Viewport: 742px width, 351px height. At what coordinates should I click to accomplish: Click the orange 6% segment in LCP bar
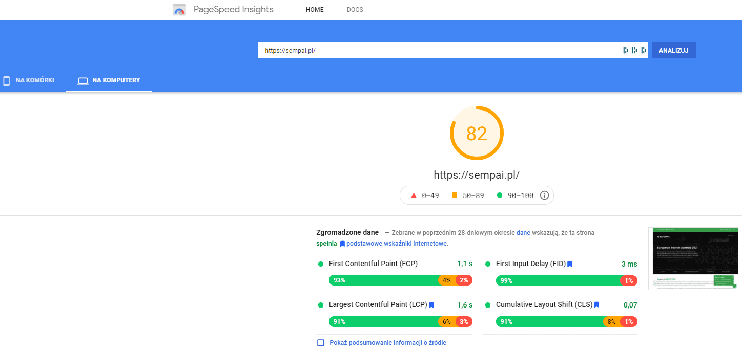(x=447, y=321)
